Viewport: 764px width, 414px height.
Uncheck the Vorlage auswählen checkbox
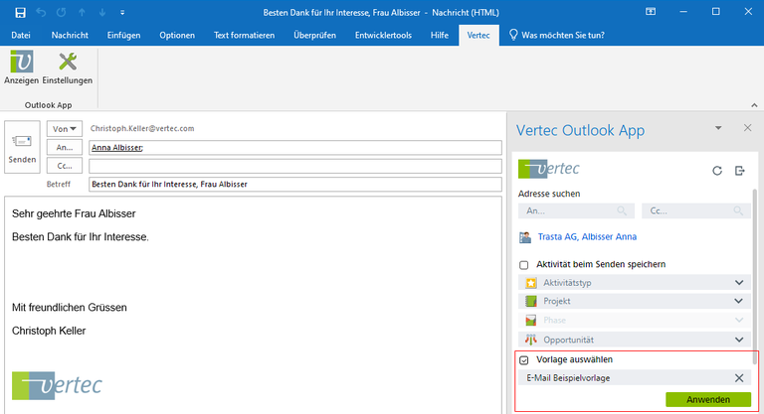click(x=524, y=359)
